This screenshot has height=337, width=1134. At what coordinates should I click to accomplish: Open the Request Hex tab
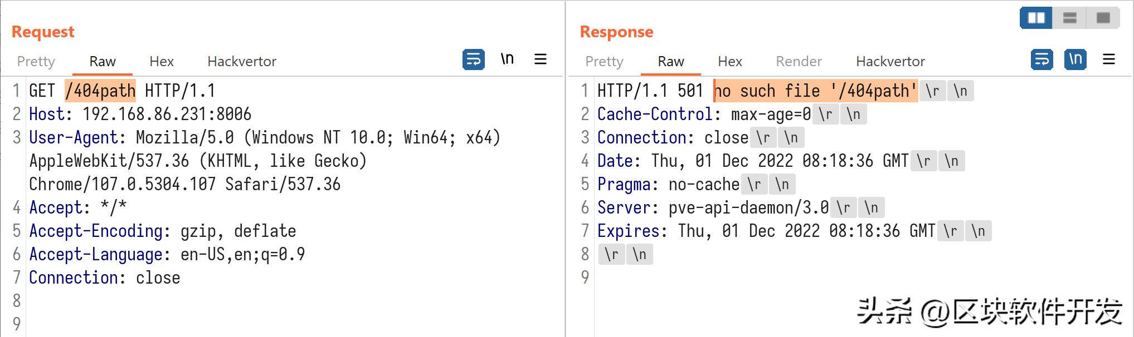tap(162, 61)
